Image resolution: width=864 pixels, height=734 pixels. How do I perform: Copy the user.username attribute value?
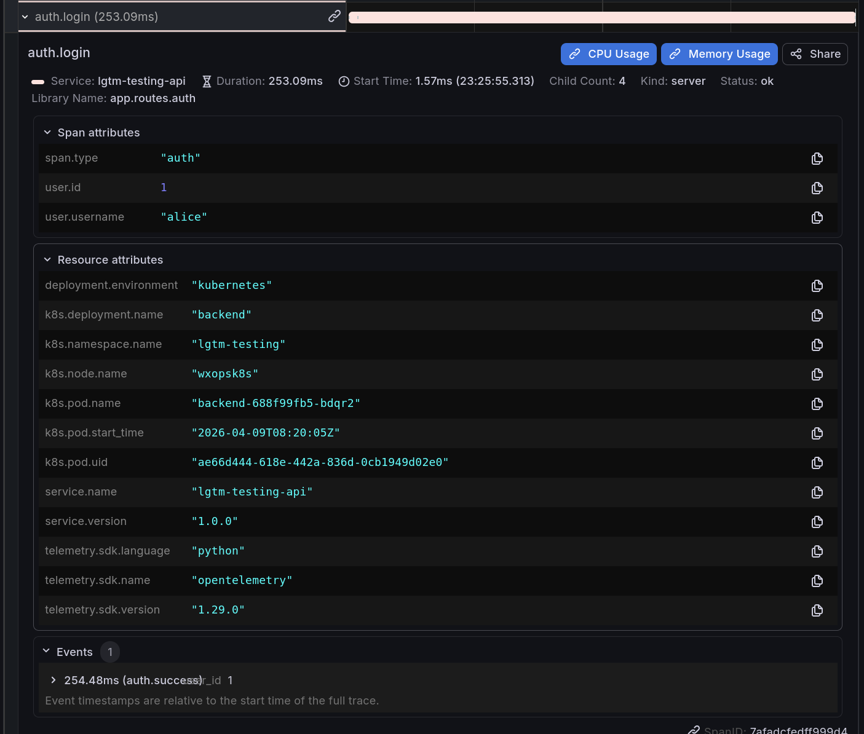(817, 218)
